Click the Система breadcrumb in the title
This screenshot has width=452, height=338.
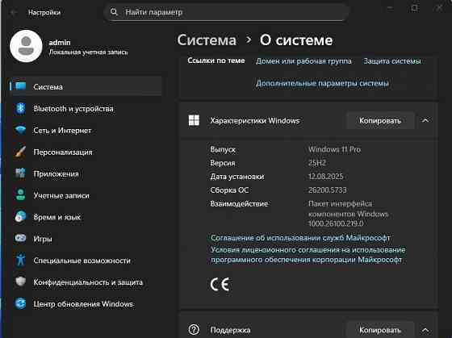(x=207, y=40)
